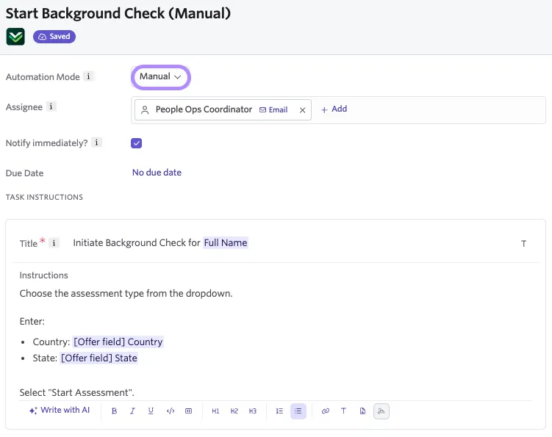Click the green checkmark app logo icon
The height and width of the screenshot is (437, 552).
tap(15, 37)
